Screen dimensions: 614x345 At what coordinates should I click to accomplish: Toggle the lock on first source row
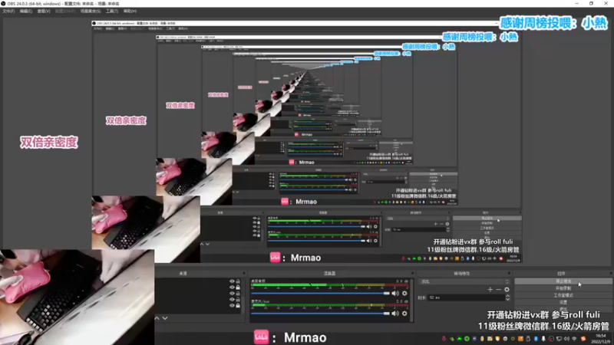pyautogui.click(x=238, y=281)
